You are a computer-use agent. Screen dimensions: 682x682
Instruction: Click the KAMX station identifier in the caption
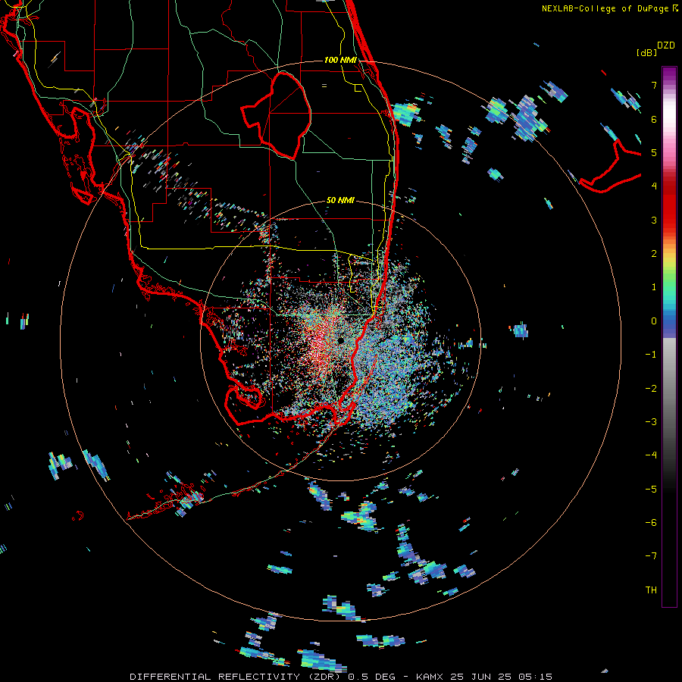[430, 677]
